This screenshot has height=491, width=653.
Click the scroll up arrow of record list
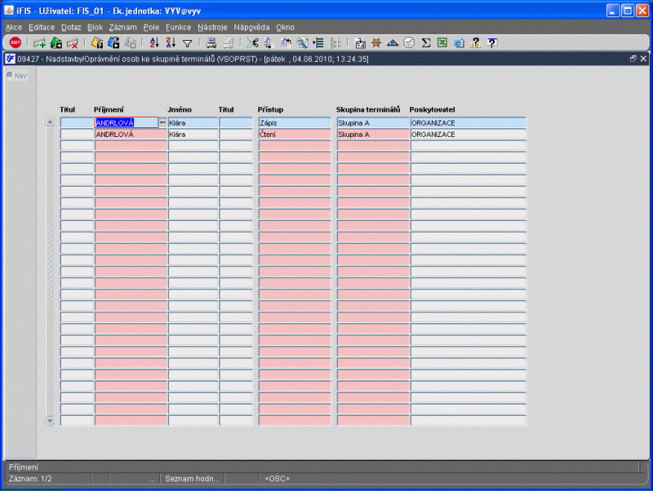50,122
